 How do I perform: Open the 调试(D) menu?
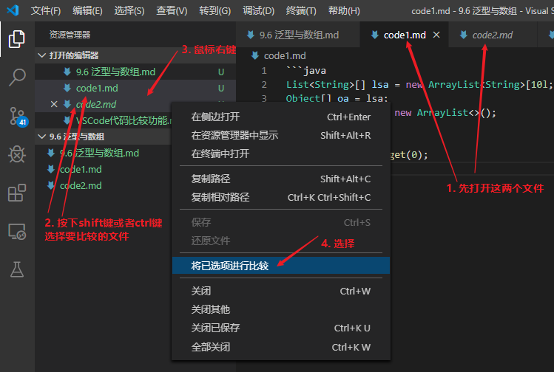258,10
